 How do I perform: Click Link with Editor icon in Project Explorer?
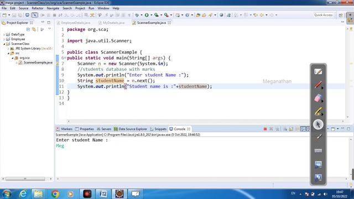tap(34, 29)
